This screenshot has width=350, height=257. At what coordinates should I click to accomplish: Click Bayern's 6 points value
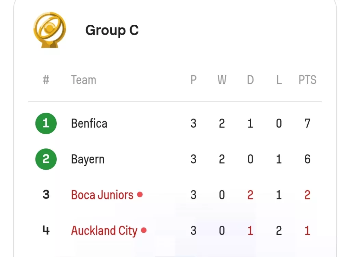[x=307, y=159]
